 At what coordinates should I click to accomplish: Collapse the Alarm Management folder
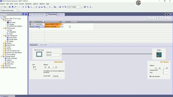pyautogui.click(x=4, y=36)
